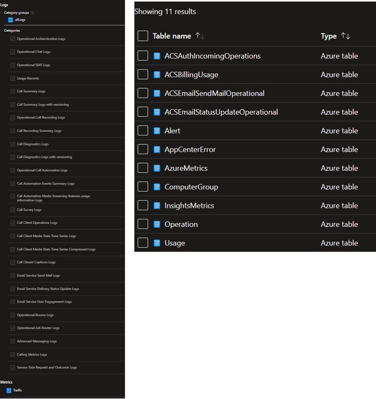Toggle Operational Rooms Logs checkbox

(12, 315)
